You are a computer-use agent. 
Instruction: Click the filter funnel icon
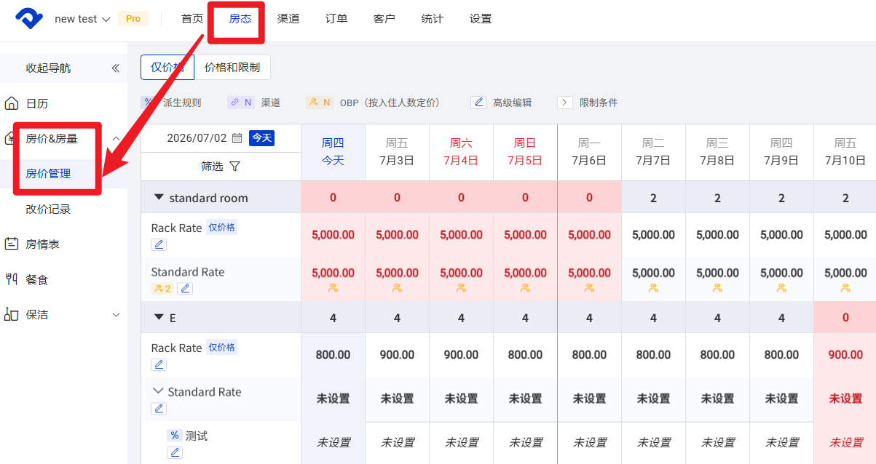(234, 167)
